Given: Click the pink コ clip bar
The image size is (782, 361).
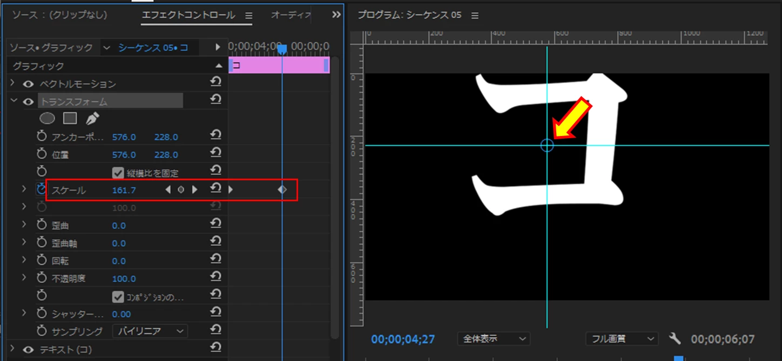Looking at the screenshot, I should (x=279, y=65).
